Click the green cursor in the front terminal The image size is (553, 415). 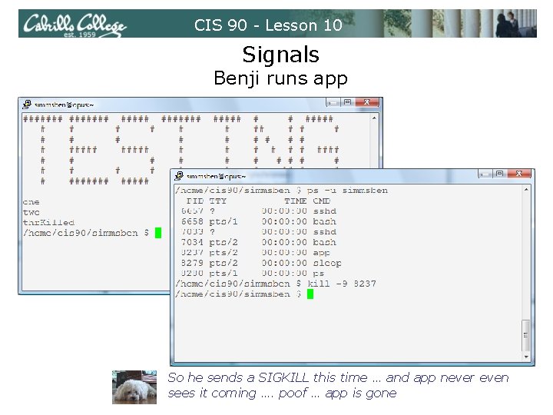310,294
